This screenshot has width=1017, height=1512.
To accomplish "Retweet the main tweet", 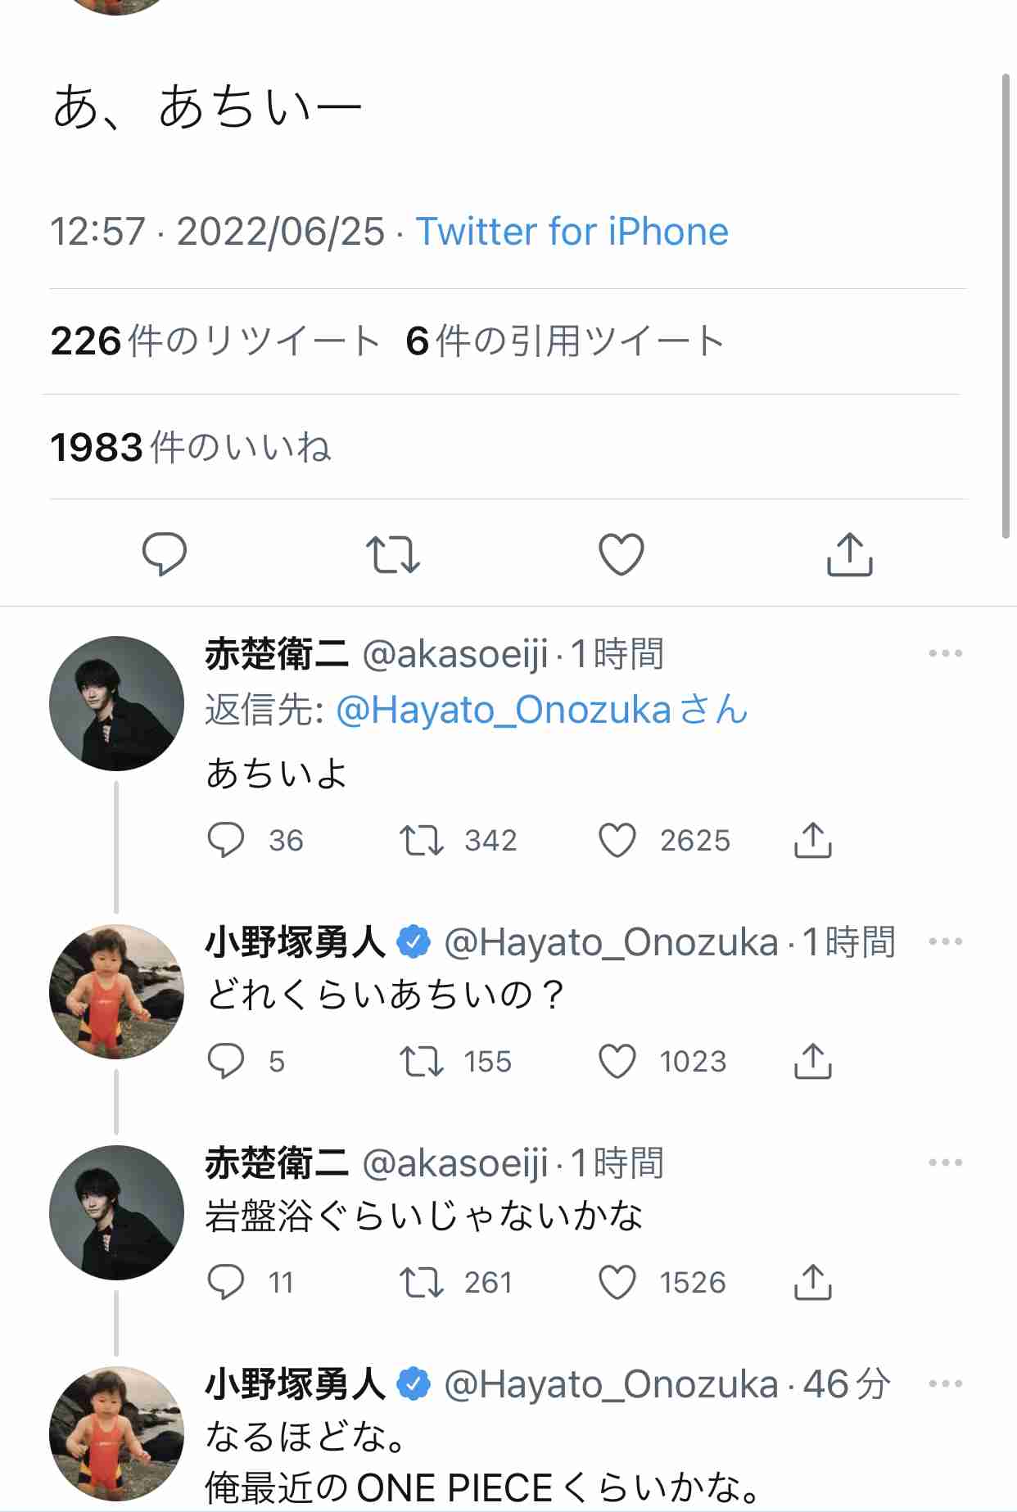I will coord(392,554).
